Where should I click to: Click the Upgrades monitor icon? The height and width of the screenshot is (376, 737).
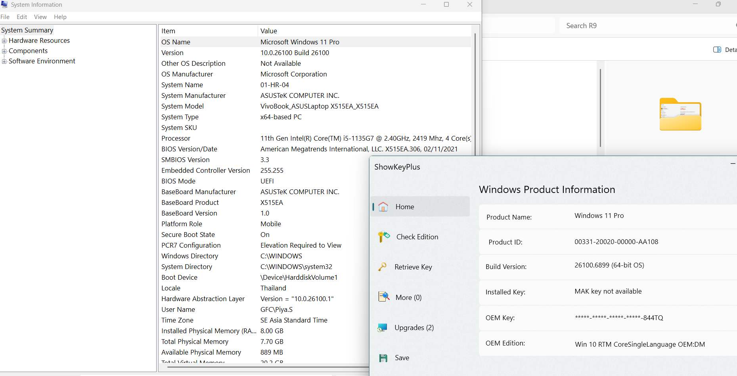click(x=382, y=328)
